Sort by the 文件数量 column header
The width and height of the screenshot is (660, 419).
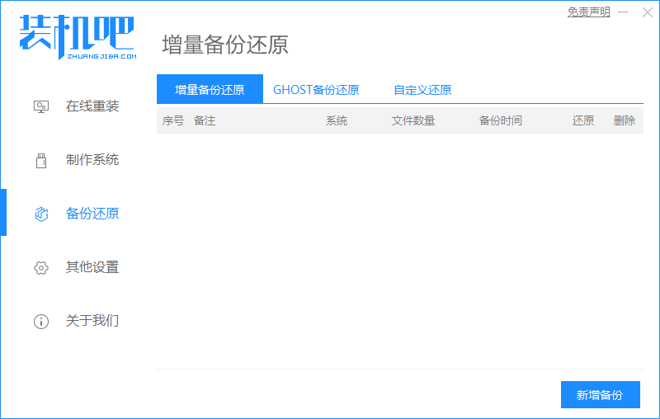pos(413,120)
